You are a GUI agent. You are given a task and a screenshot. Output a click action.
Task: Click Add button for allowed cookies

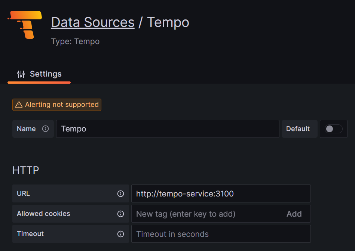click(294, 214)
